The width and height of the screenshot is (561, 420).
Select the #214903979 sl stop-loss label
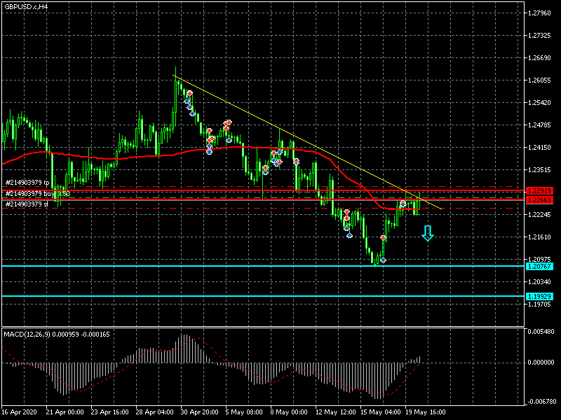click(x=27, y=204)
